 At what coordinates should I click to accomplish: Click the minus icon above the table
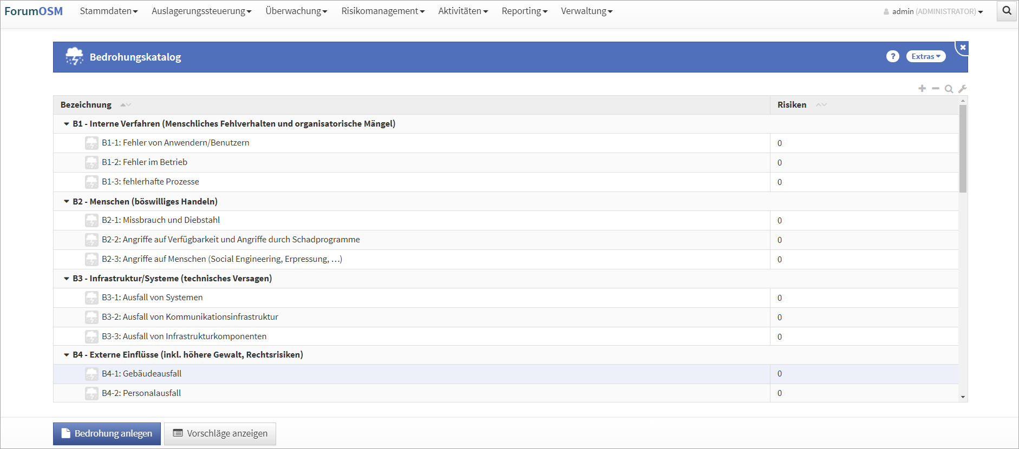coord(936,88)
